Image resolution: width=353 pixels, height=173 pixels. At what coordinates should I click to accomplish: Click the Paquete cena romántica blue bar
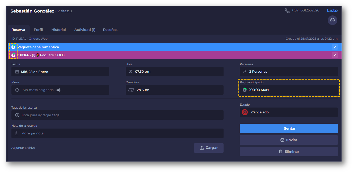point(175,47)
